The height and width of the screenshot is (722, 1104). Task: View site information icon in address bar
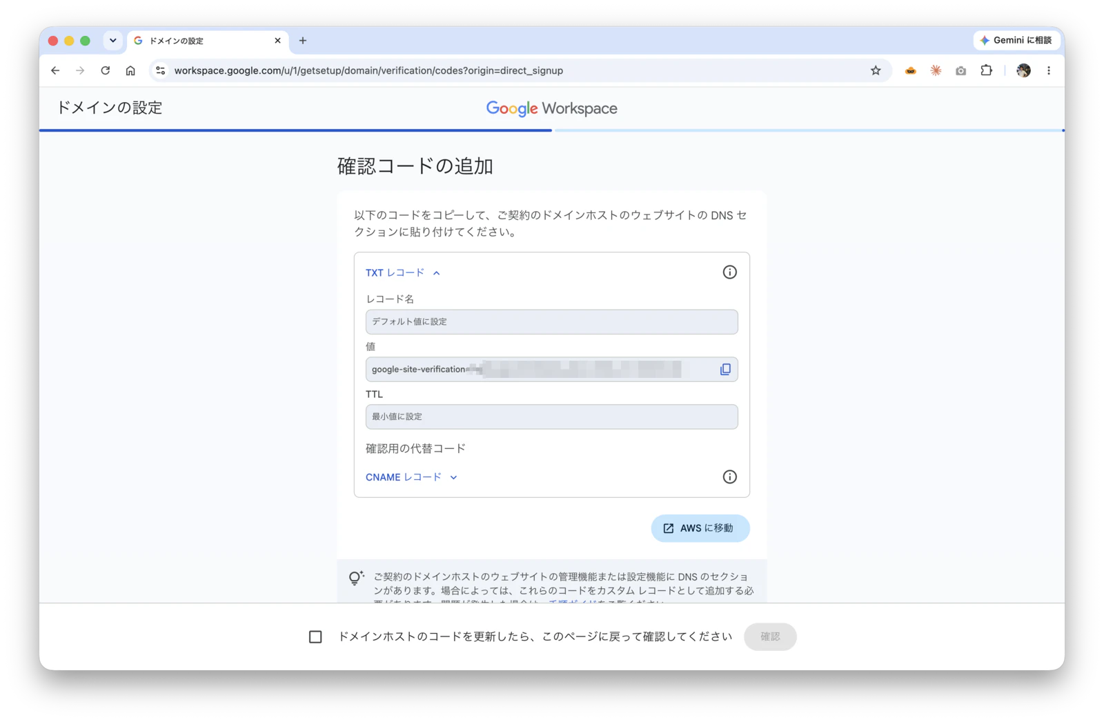(160, 70)
